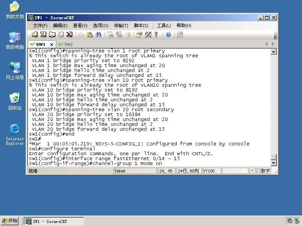
Task: Open the 选项(O) menu
Action: [x=100, y=26]
